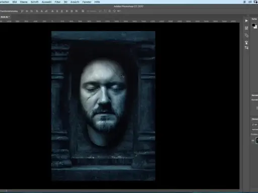
Task: Select the 3D pan mode icon
Action: 109,11
